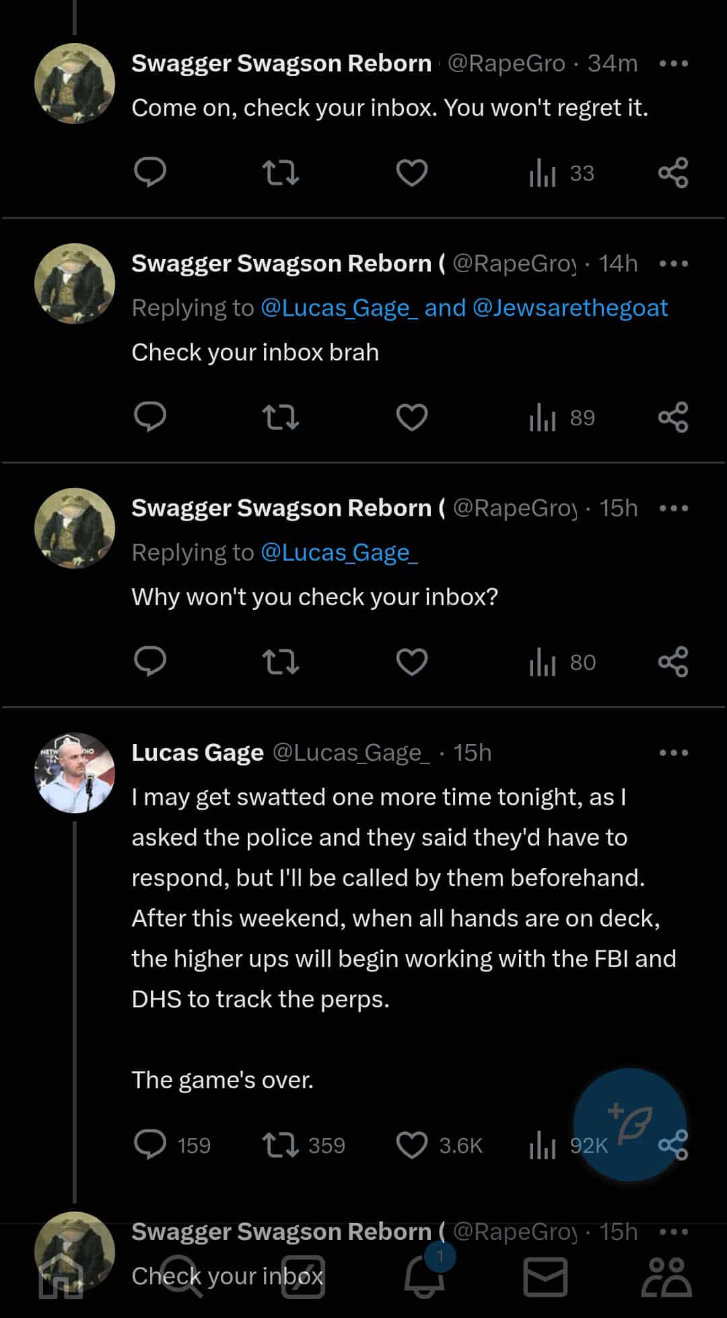Repost the "Why won't you check your inbox?" post

click(280, 662)
